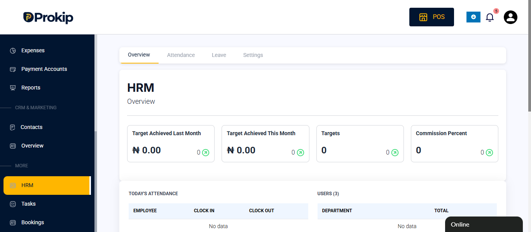This screenshot has width=531, height=232.
Task: Click the Tasks checklist icon
Action: [x=13, y=204]
